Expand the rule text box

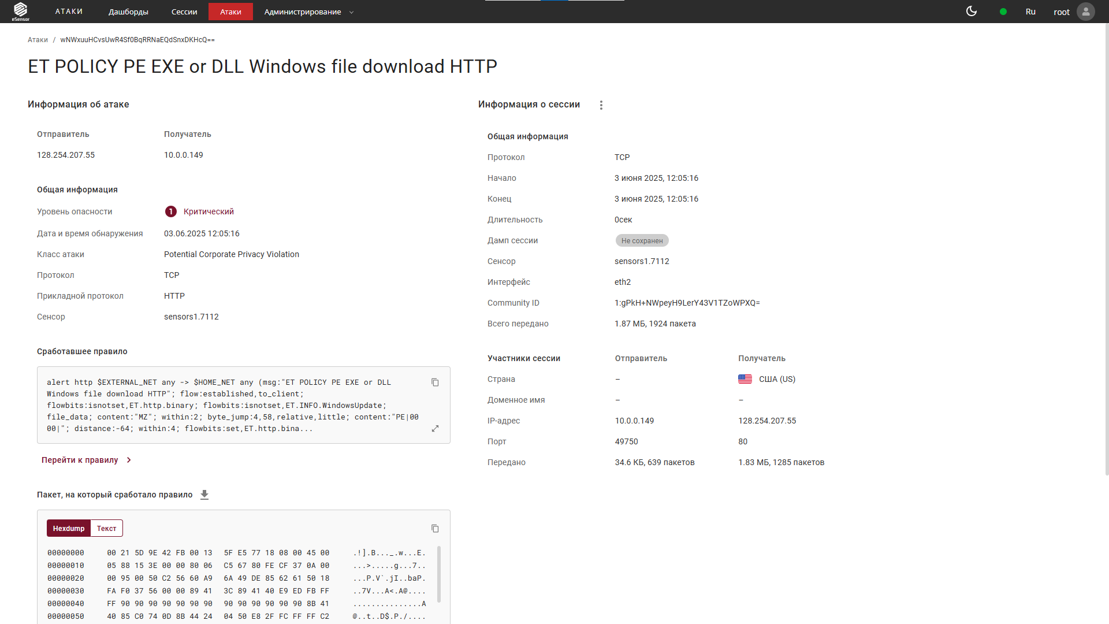pyautogui.click(x=435, y=429)
